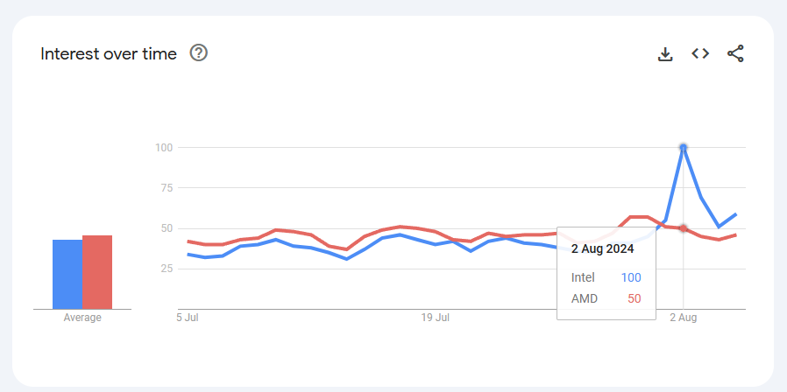This screenshot has height=392, width=787.
Task: Click the blue Intel average bar
Action: pyautogui.click(x=67, y=274)
